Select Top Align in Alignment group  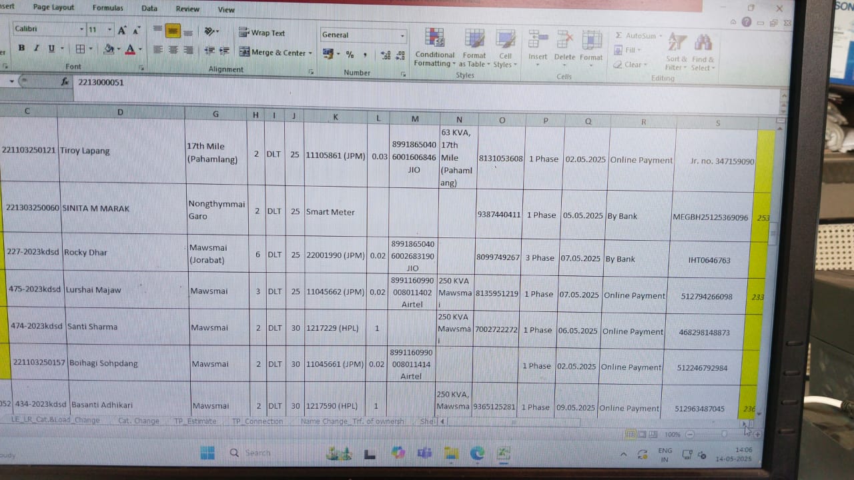point(157,30)
